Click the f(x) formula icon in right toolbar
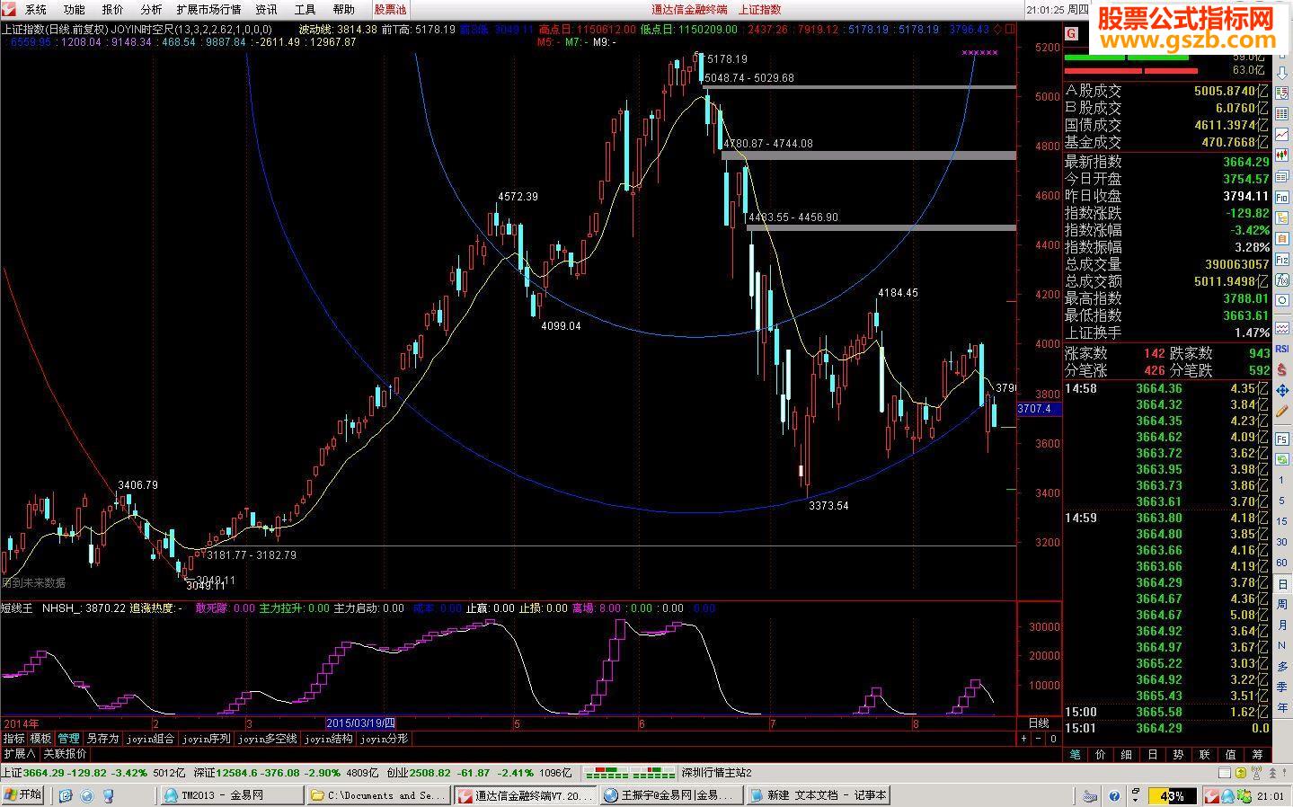The image size is (1293, 807). point(1282,279)
